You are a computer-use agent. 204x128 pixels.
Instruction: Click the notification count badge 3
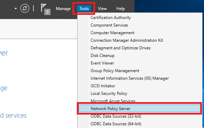click(x=47, y=12)
